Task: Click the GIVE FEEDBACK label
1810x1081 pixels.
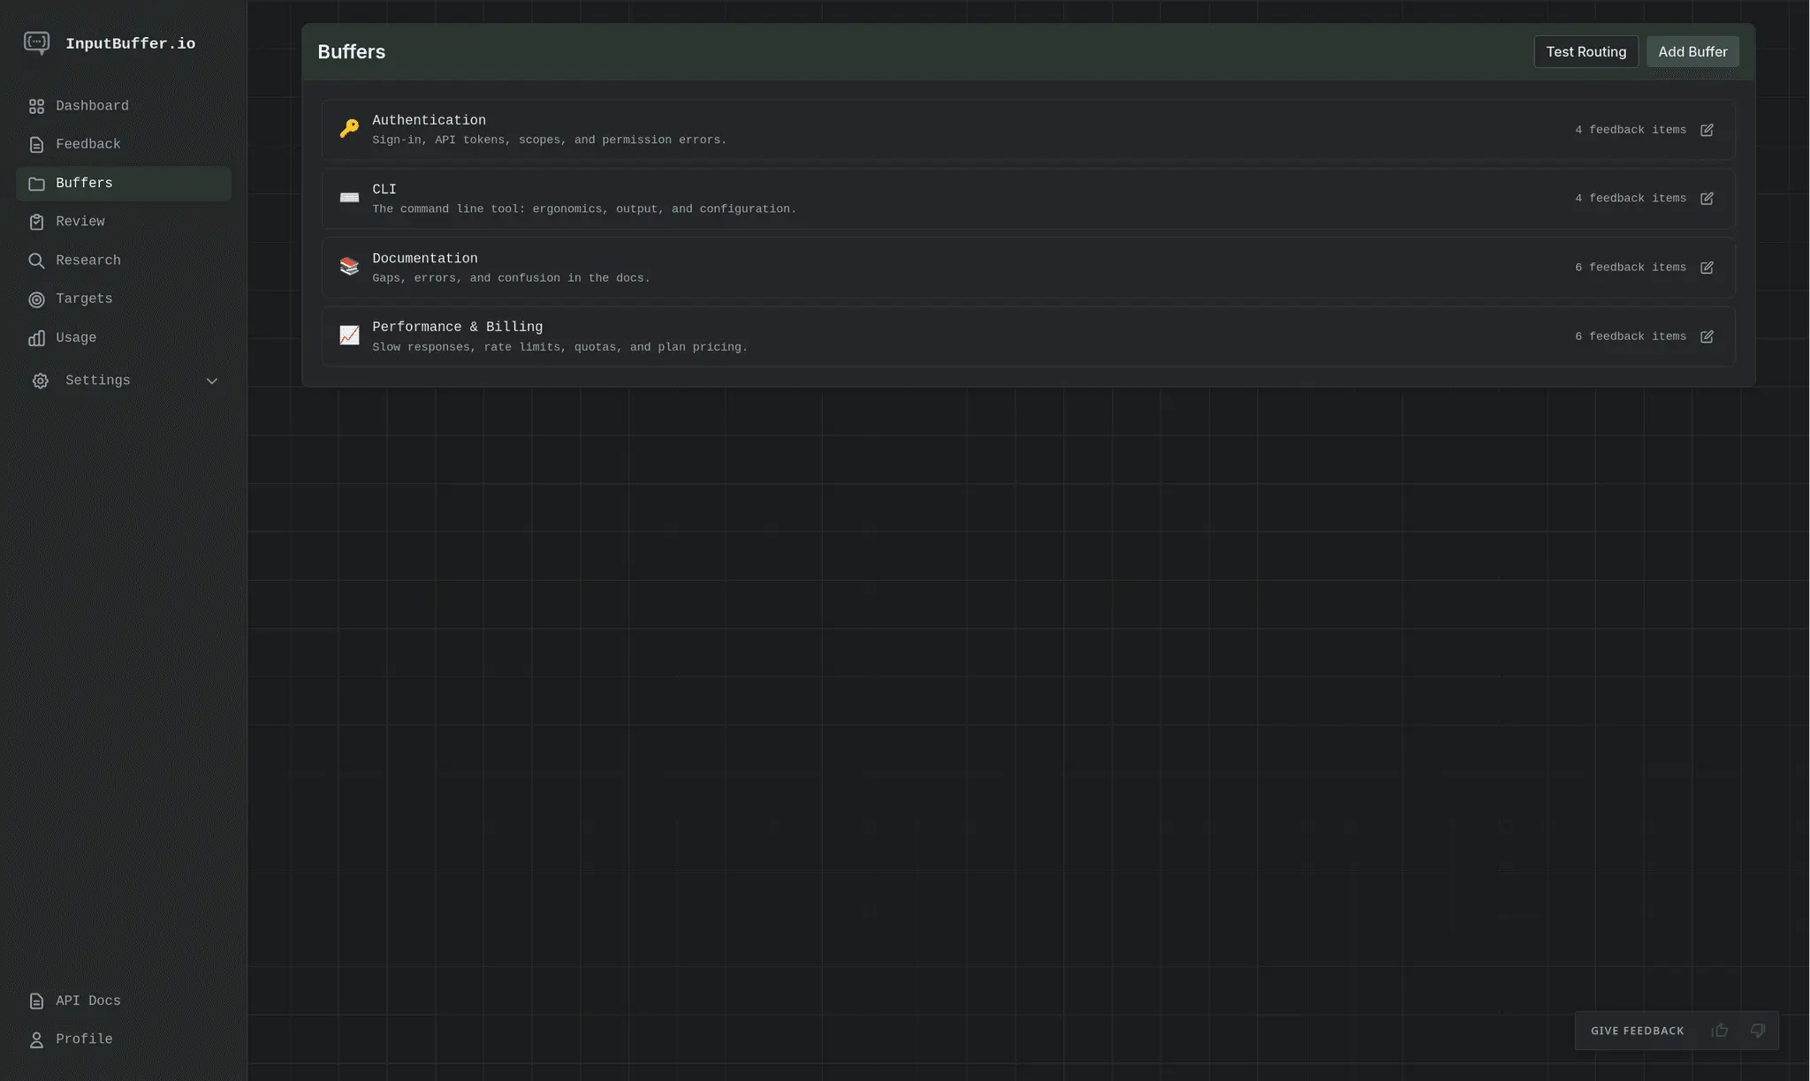Action: tap(1638, 1031)
